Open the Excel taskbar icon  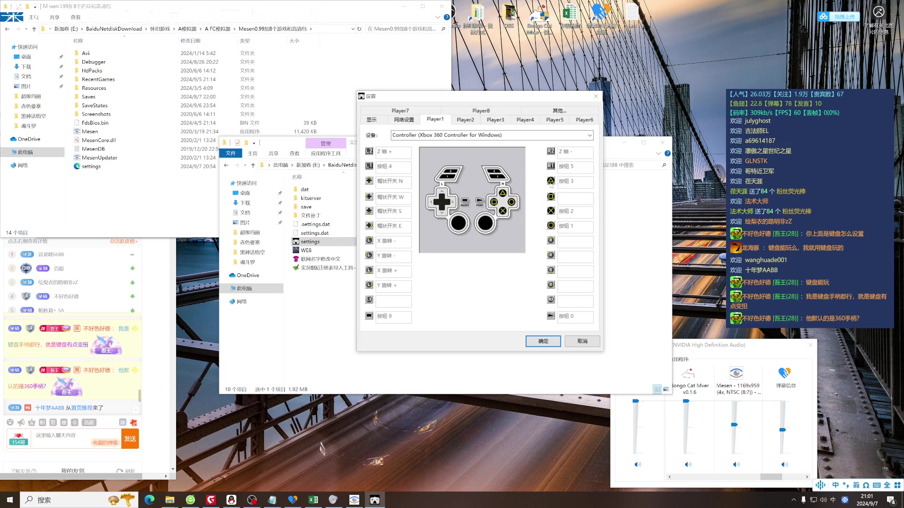point(313,500)
